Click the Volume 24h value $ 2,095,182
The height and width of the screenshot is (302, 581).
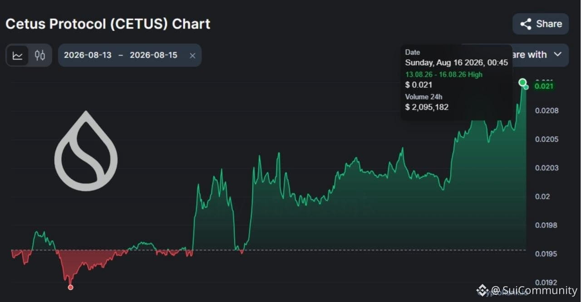coord(427,107)
